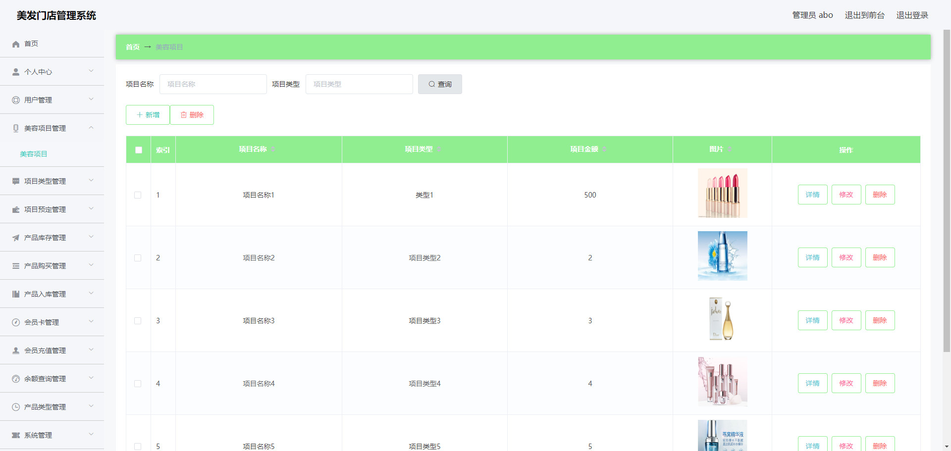Click the clock icon for 产品类型管理

(16, 407)
